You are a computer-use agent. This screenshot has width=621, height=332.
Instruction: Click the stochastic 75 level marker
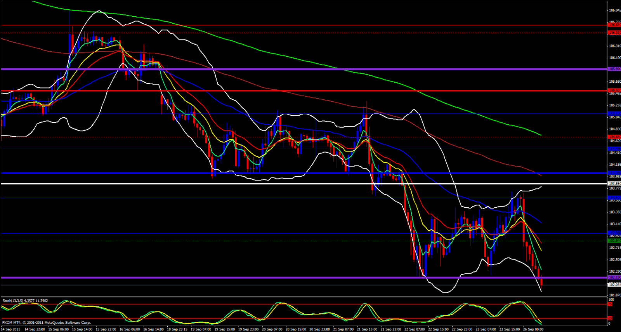click(x=610, y=304)
